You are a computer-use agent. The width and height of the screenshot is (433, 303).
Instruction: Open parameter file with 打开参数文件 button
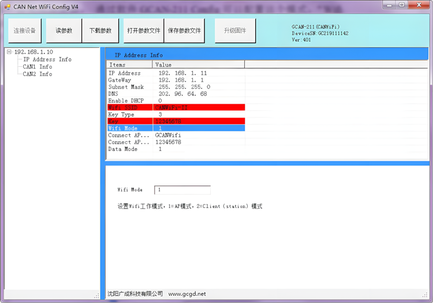click(143, 31)
